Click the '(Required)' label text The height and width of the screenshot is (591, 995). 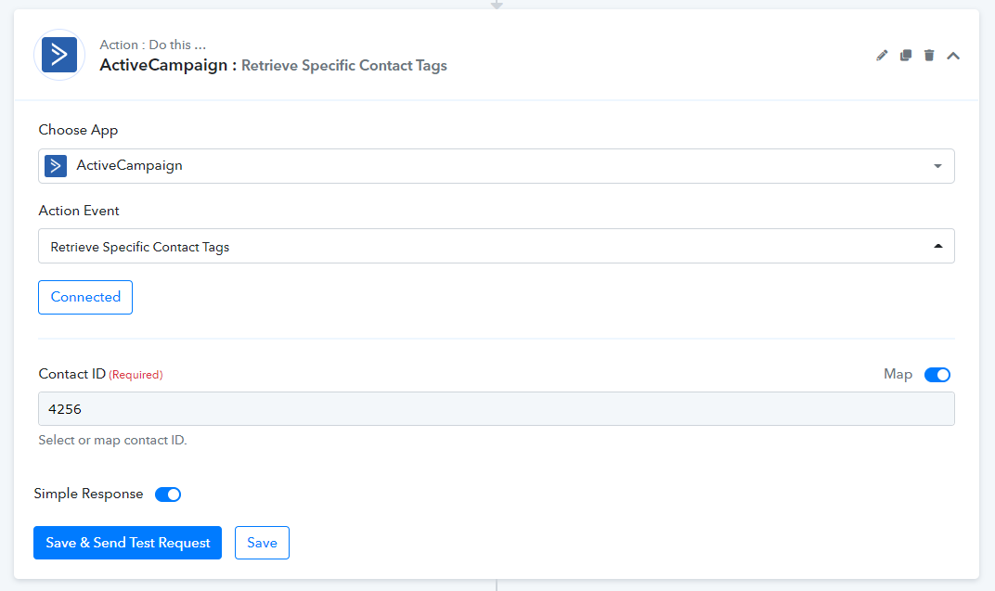[136, 375]
